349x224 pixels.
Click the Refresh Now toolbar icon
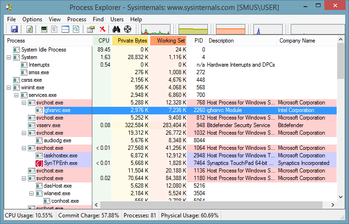30,29
